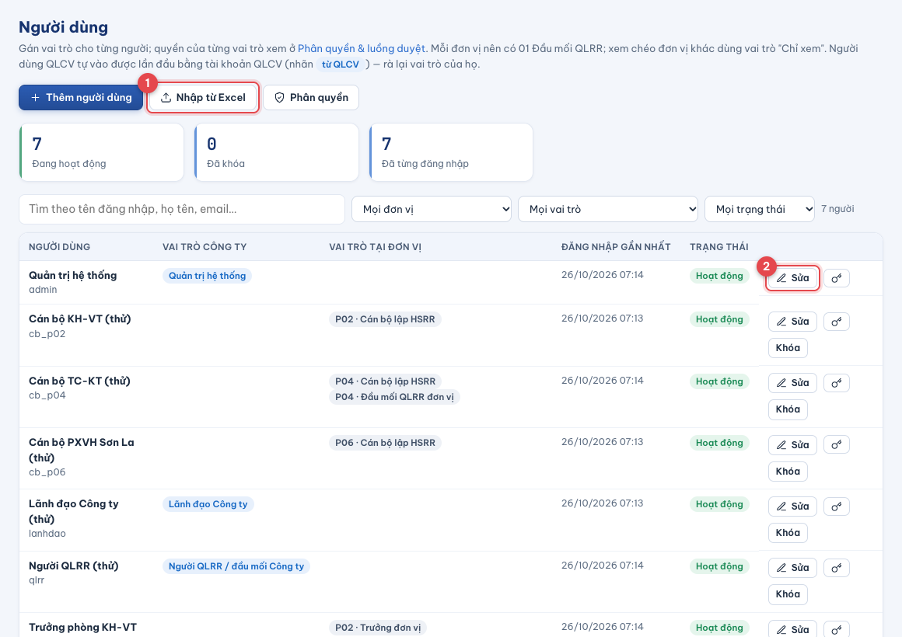
Task: Expand the Mọi vai trò filter
Action: coord(608,209)
